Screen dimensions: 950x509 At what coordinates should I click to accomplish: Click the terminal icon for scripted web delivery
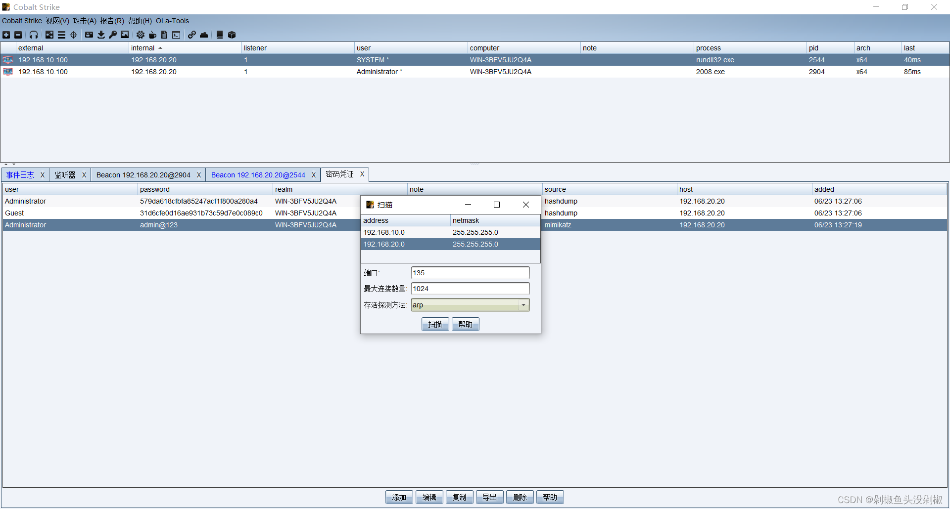[x=176, y=35]
